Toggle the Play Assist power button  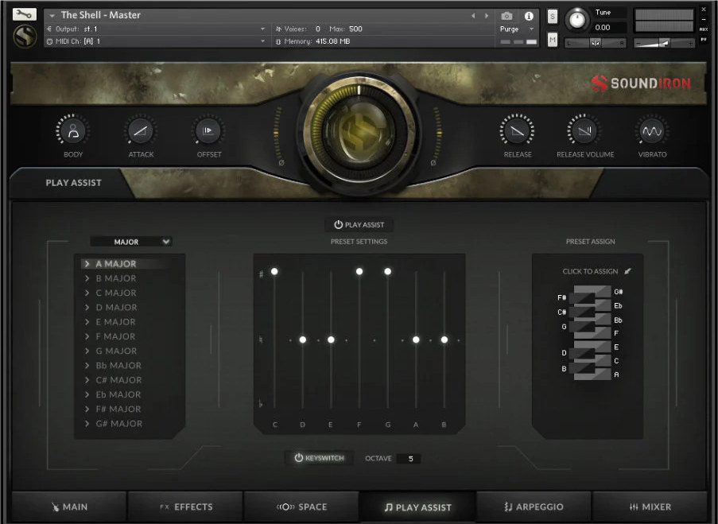(359, 224)
